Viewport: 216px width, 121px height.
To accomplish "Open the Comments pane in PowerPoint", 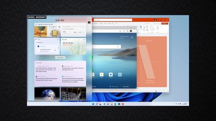I will (157, 24).
